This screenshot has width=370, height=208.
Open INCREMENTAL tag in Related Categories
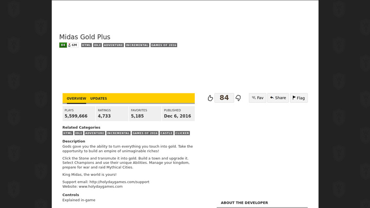(x=118, y=133)
